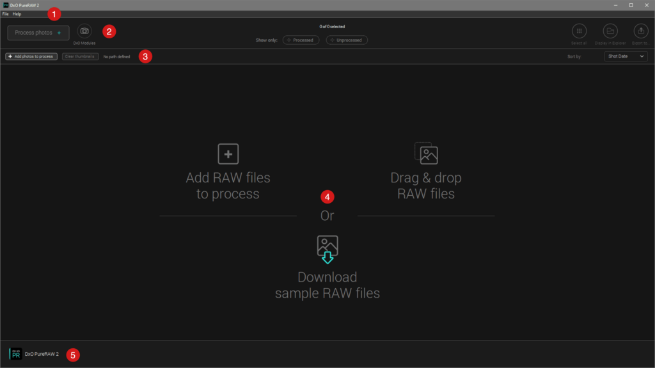Click the Export to icon
This screenshot has height=368, width=655.
click(641, 31)
